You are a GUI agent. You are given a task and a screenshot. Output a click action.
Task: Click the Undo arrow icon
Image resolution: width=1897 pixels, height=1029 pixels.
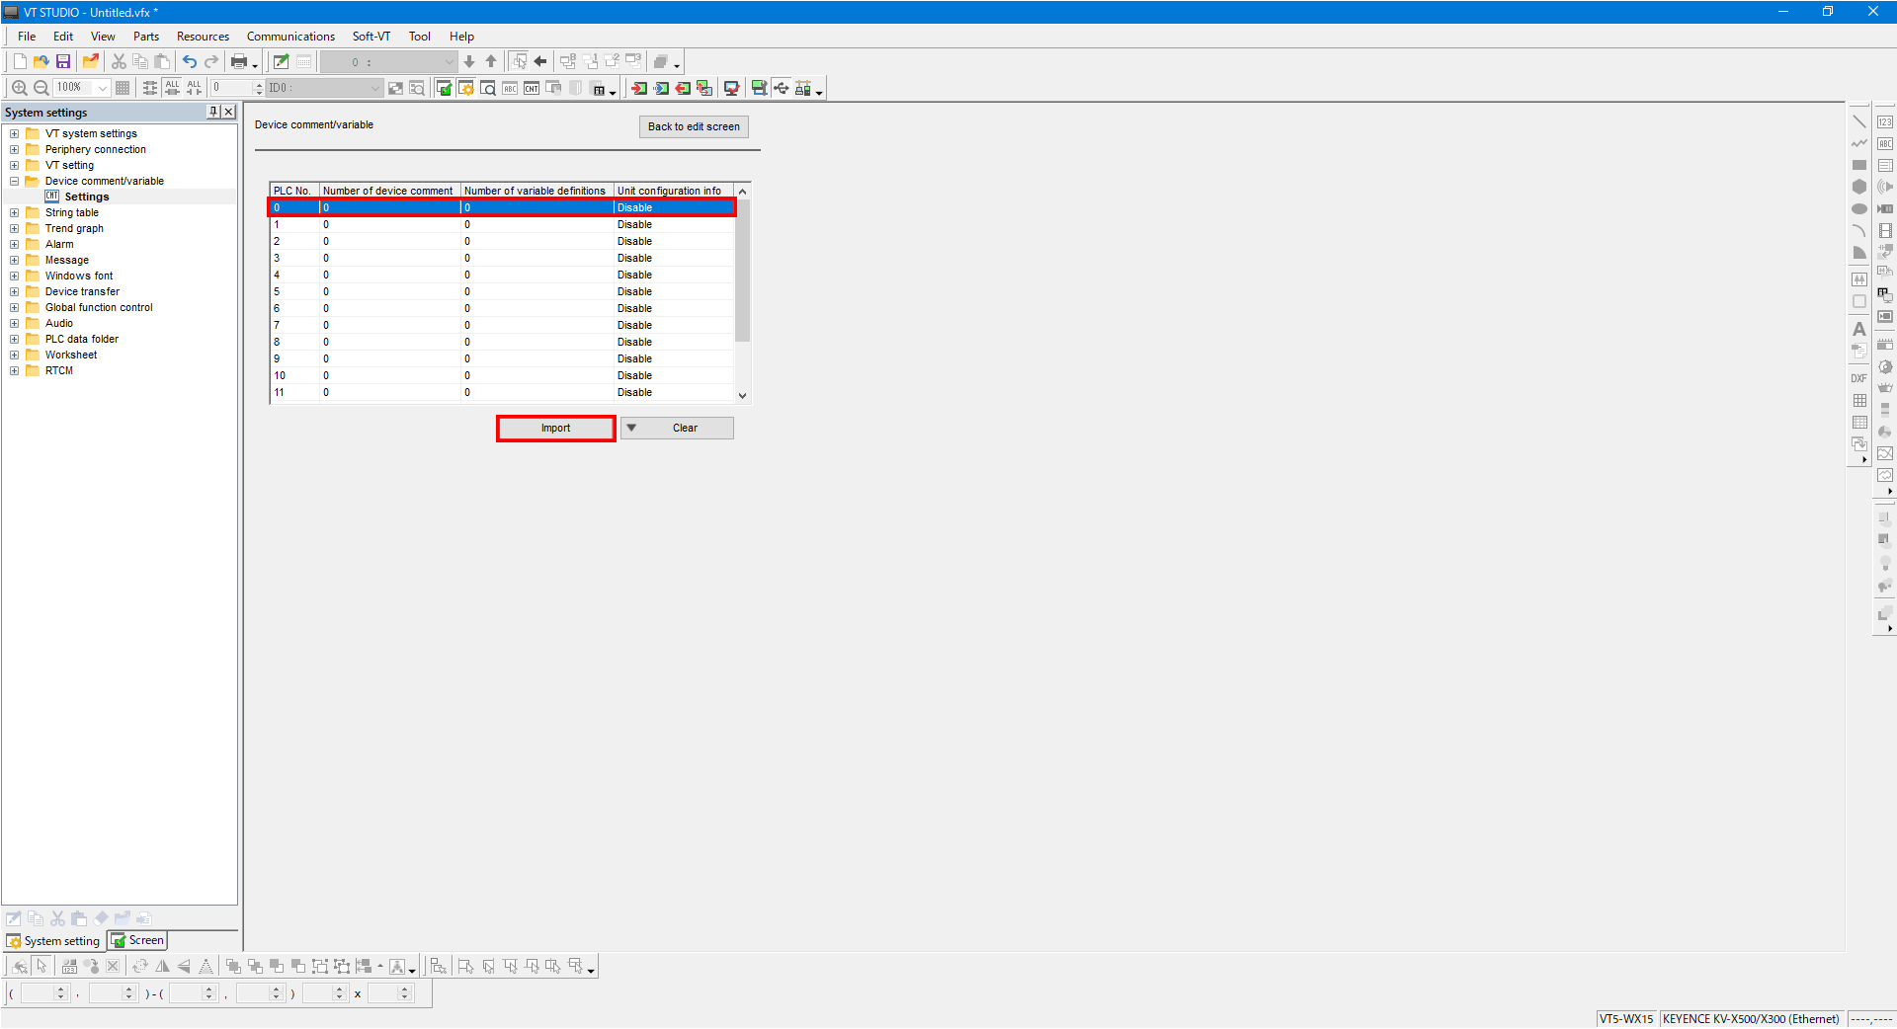pos(189,61)
